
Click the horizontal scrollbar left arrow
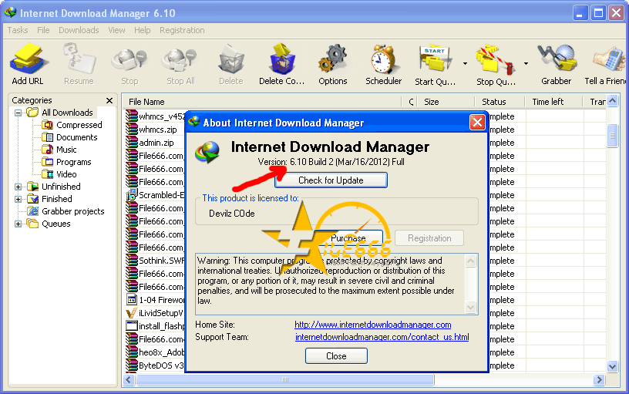click(129, 379)
